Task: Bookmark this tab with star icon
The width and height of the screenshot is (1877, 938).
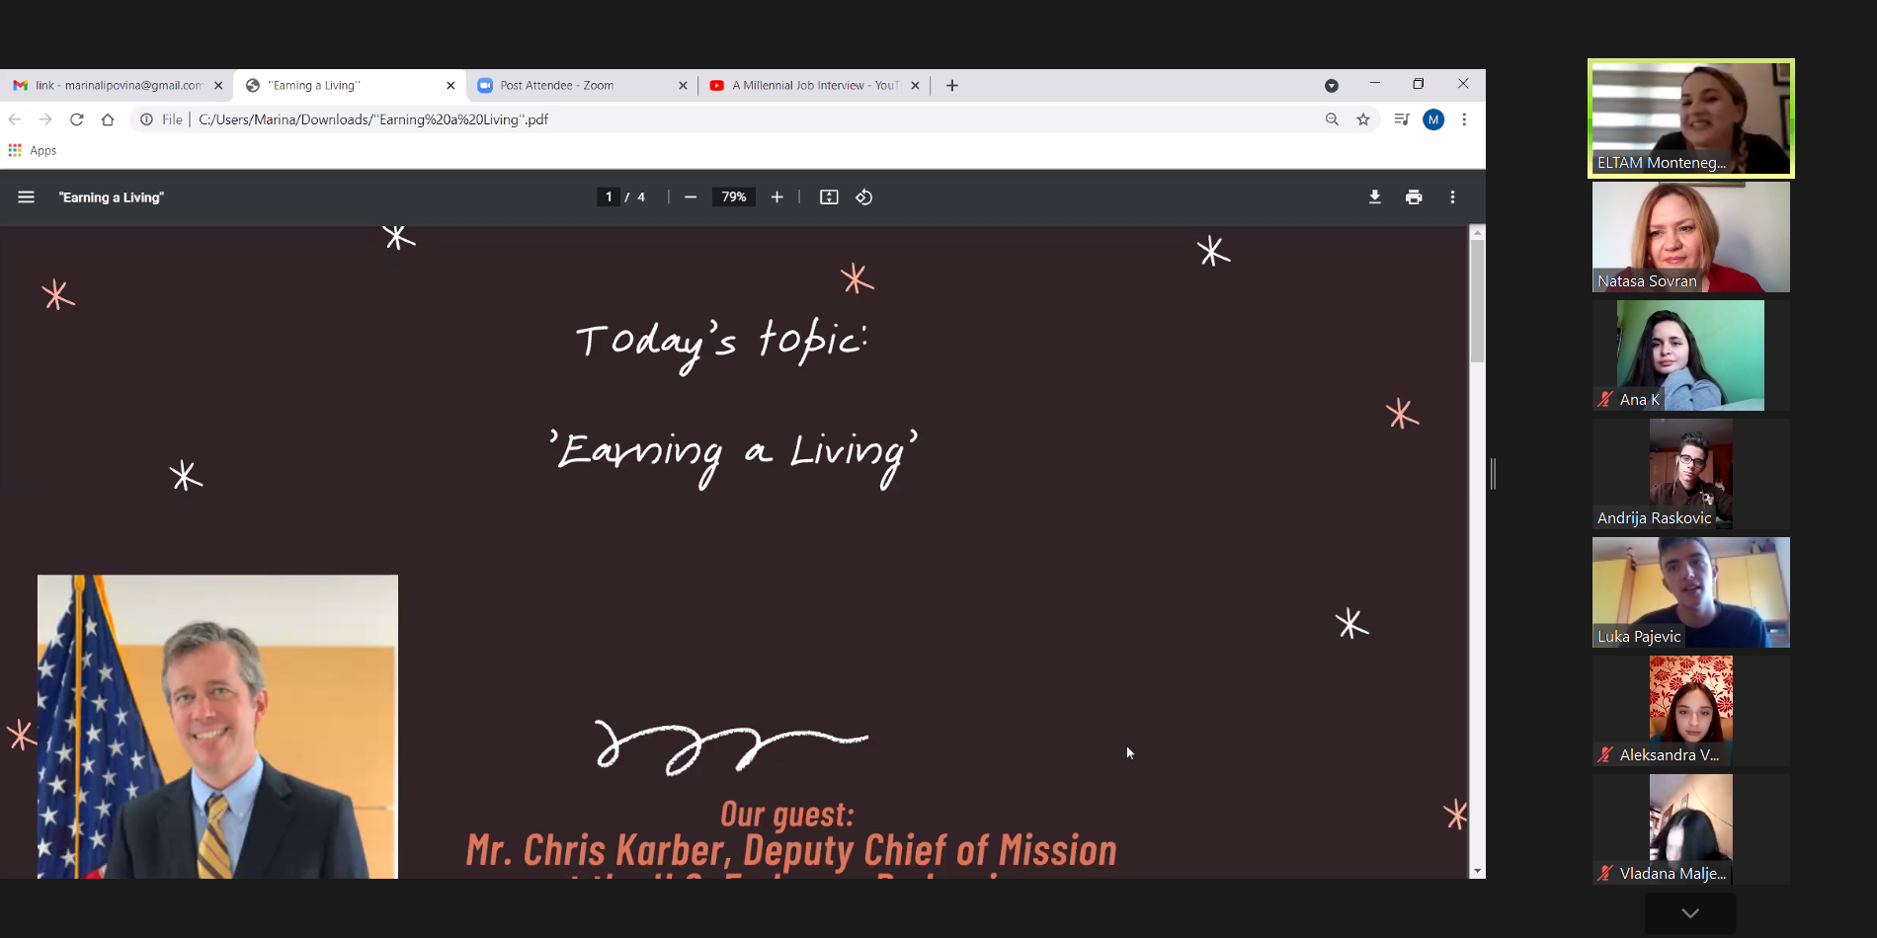Action: point(1363,119)
